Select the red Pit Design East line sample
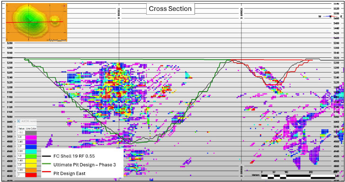The image size is (345, 182). pyautogui.click(x=46, y=173)
